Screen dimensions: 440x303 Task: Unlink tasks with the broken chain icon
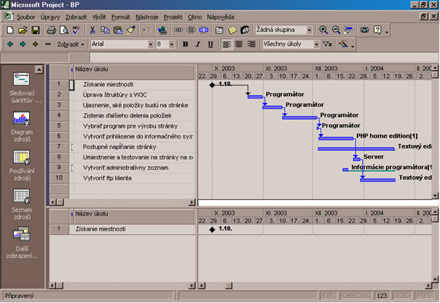[191, 30]
